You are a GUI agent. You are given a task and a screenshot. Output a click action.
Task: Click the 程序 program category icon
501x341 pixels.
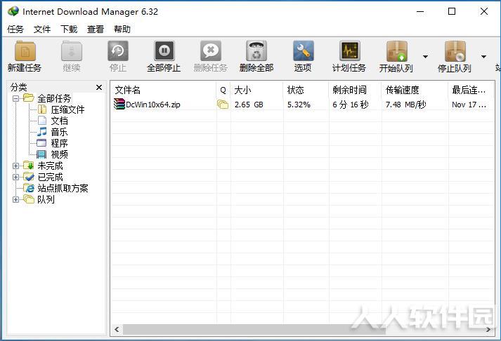coord(42,143)
